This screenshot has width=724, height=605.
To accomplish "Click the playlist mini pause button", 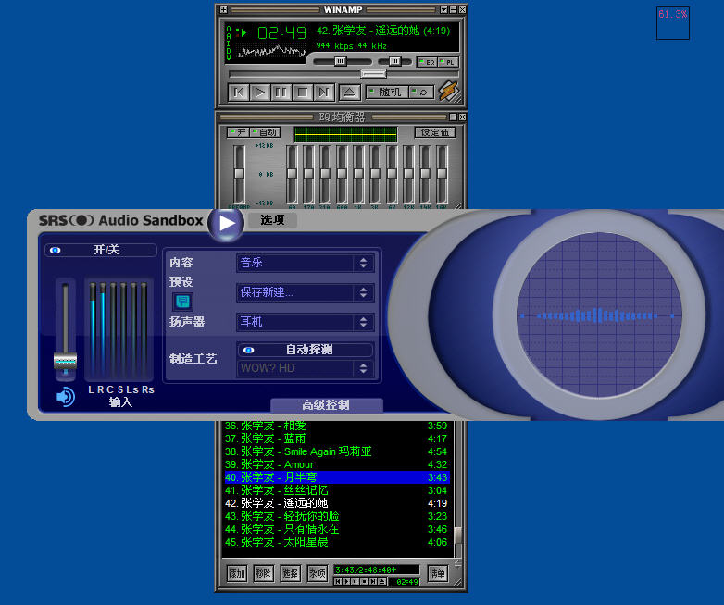I will [x=356, y=582].
